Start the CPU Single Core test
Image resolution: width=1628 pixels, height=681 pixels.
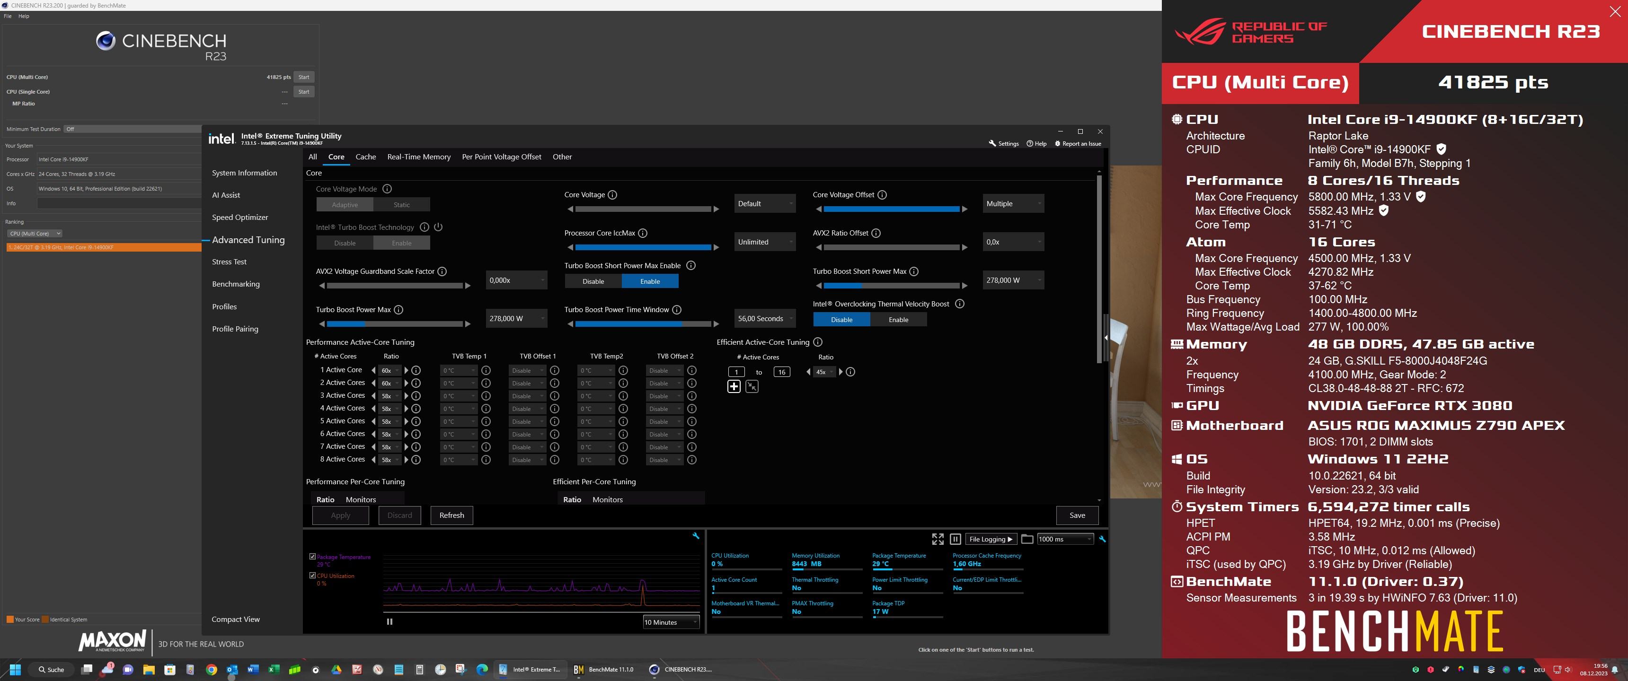[x=303, y=92]
